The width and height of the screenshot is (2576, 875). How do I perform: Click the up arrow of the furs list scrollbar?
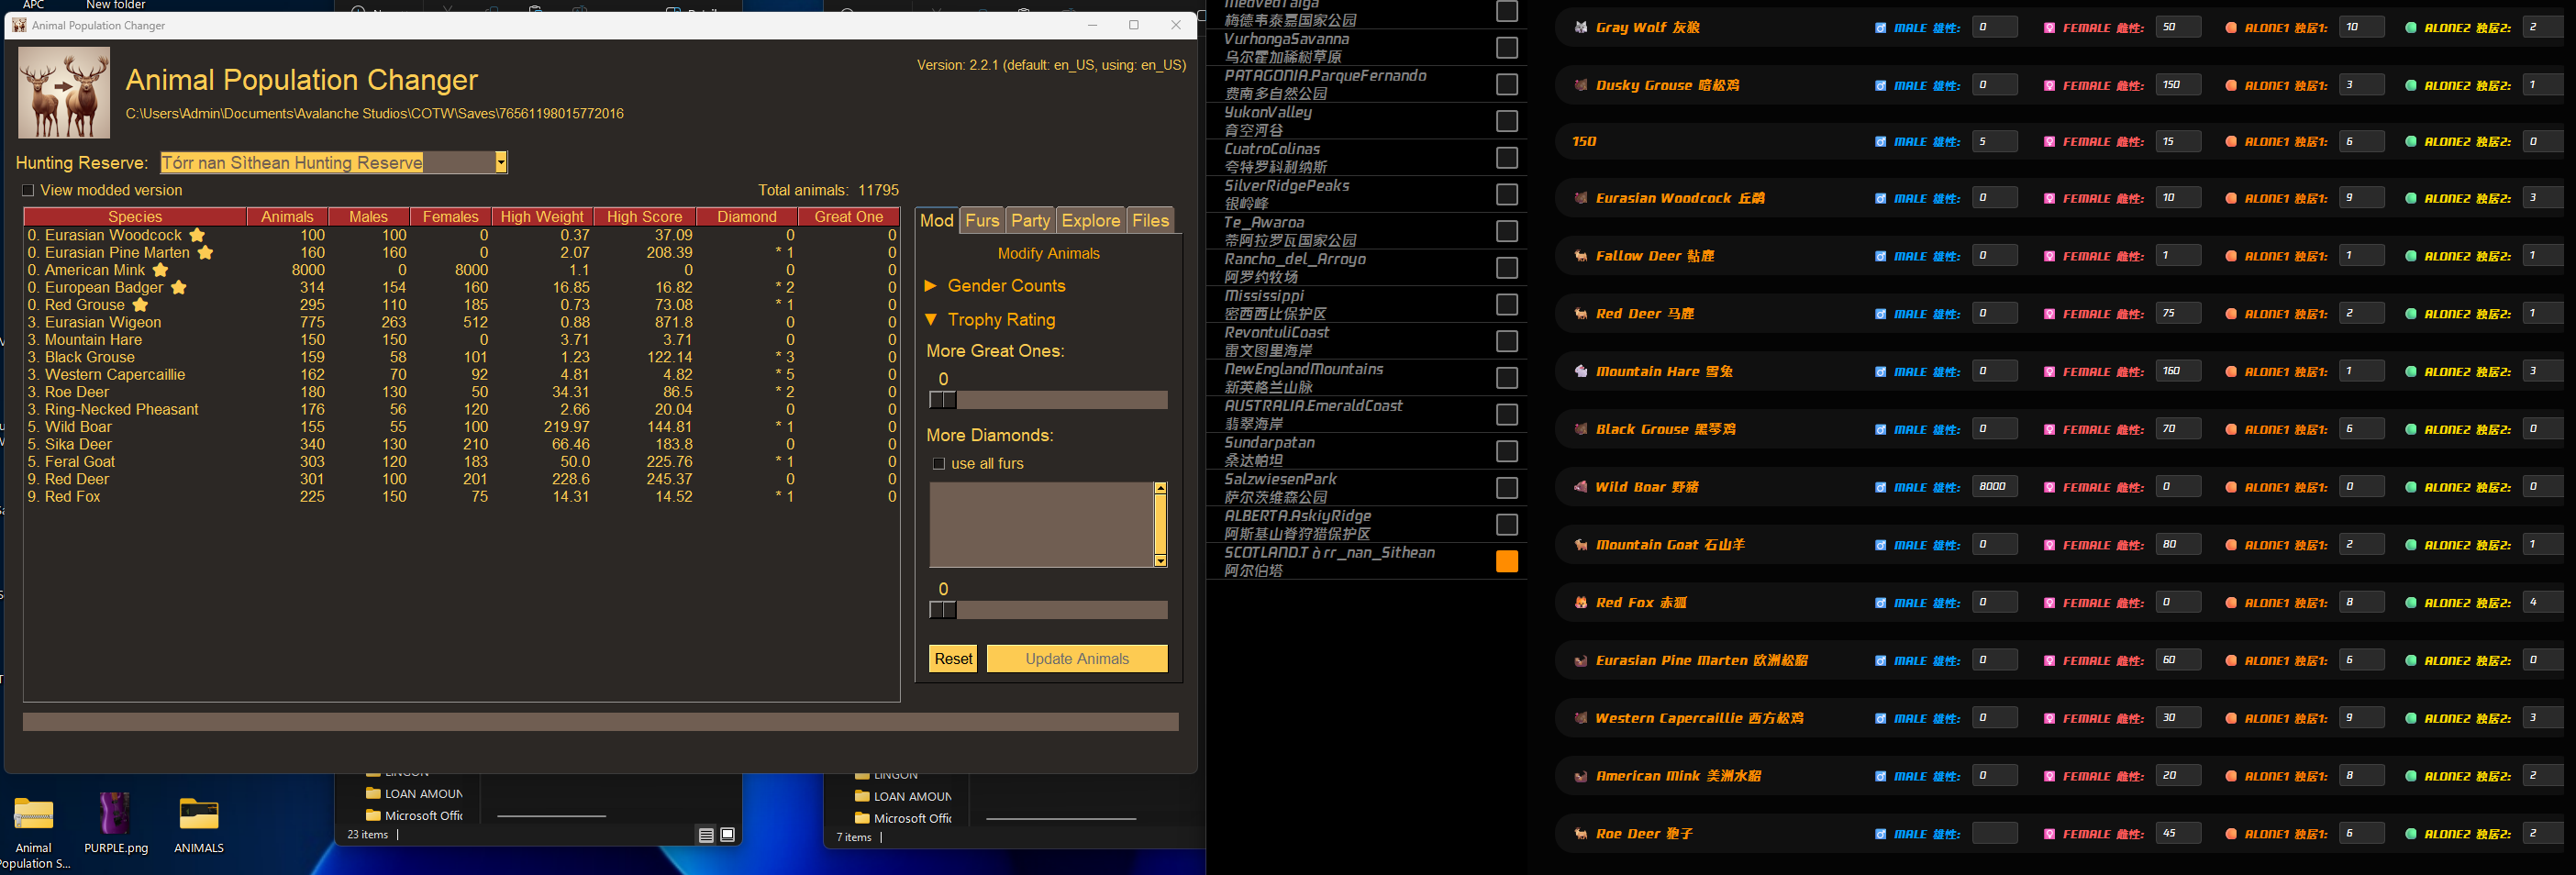(1160, 489)
